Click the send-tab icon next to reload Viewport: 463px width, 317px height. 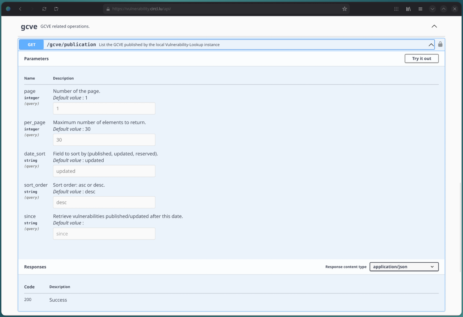pyautogui.click(x=56, y=9)
